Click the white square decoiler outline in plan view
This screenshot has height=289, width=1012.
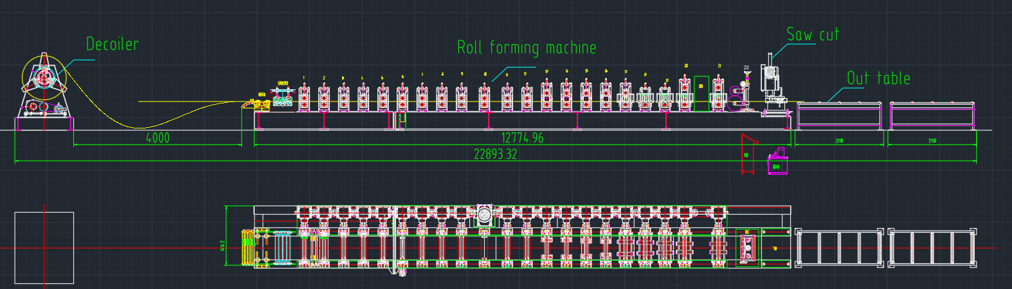pyautogui.click(x=44, y=247)
